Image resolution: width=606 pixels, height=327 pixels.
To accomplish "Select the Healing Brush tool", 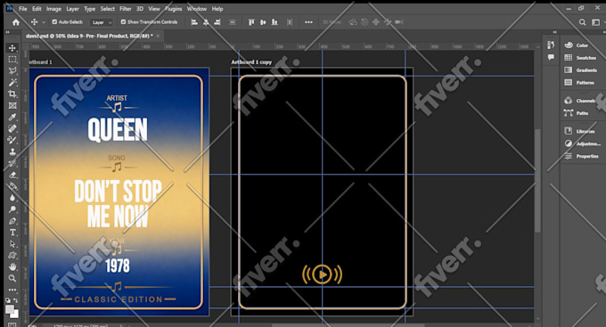I will pyautogui.click(x=12, y=128).
